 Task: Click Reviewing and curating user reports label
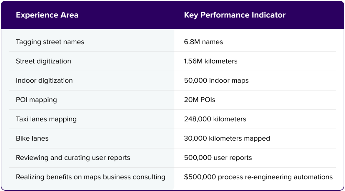coord(73,158)
